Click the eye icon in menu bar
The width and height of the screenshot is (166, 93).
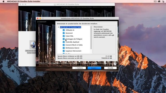pyautogui.click(x=159, y=1)
